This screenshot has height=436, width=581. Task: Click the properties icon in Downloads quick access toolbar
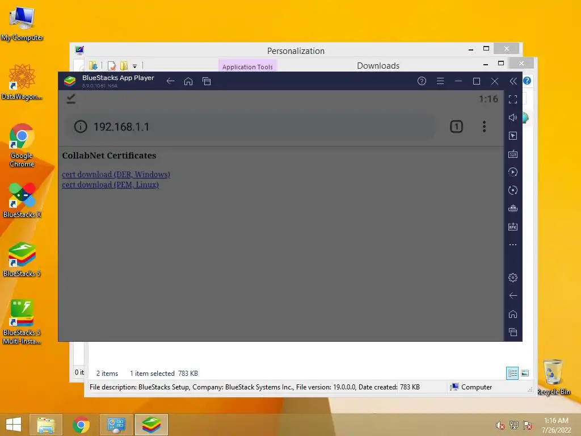click(x=112, y=66)
